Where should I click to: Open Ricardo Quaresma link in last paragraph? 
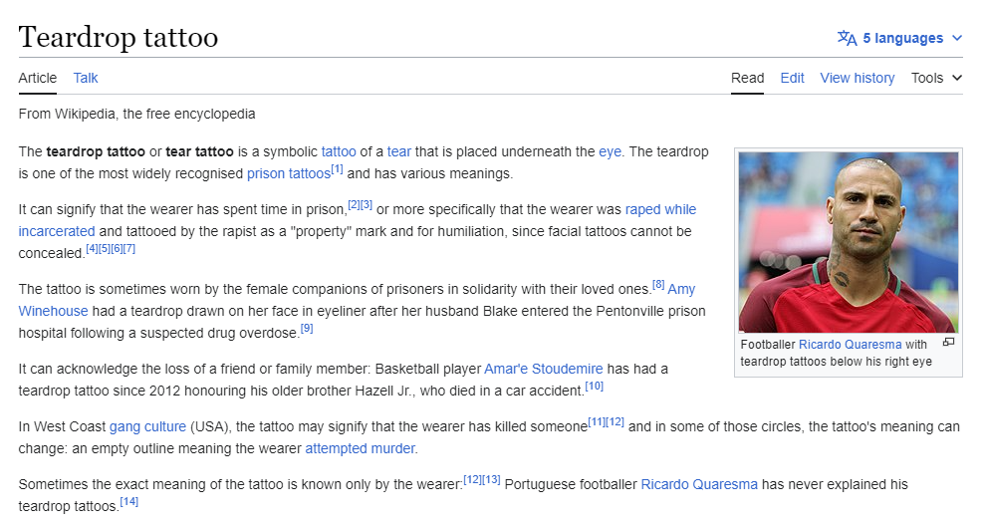tap(699, 484)
